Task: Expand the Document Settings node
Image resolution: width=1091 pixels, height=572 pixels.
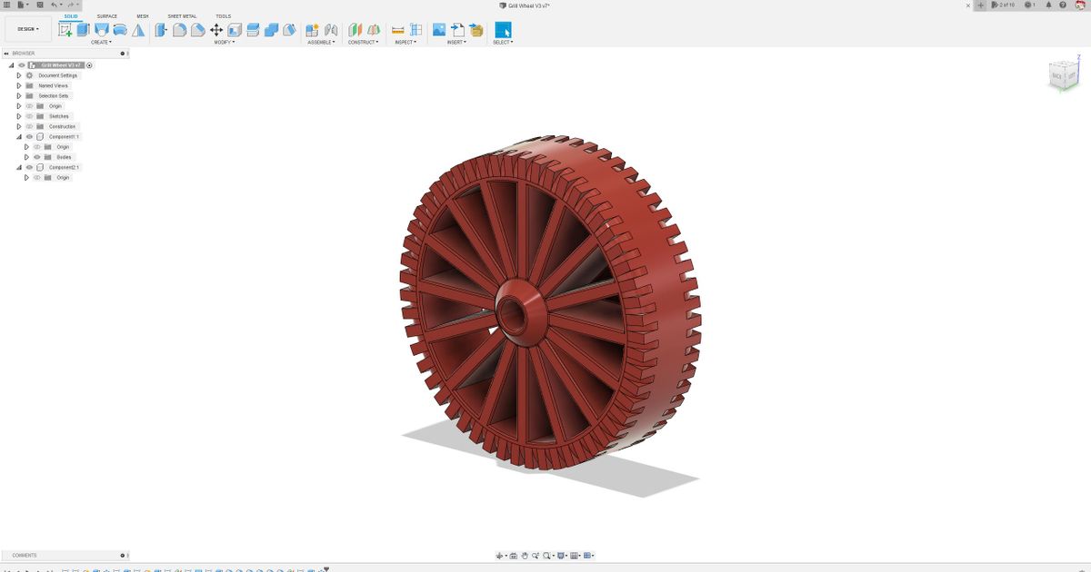Action: click(x=18, y=74)
